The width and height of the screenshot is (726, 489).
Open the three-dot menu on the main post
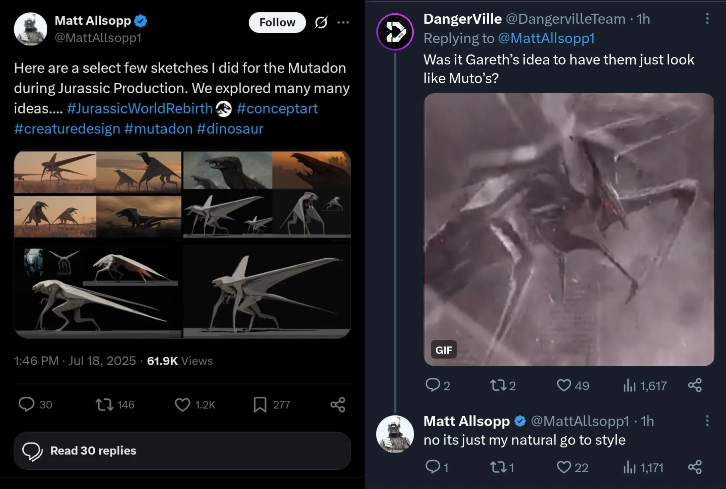343,22
